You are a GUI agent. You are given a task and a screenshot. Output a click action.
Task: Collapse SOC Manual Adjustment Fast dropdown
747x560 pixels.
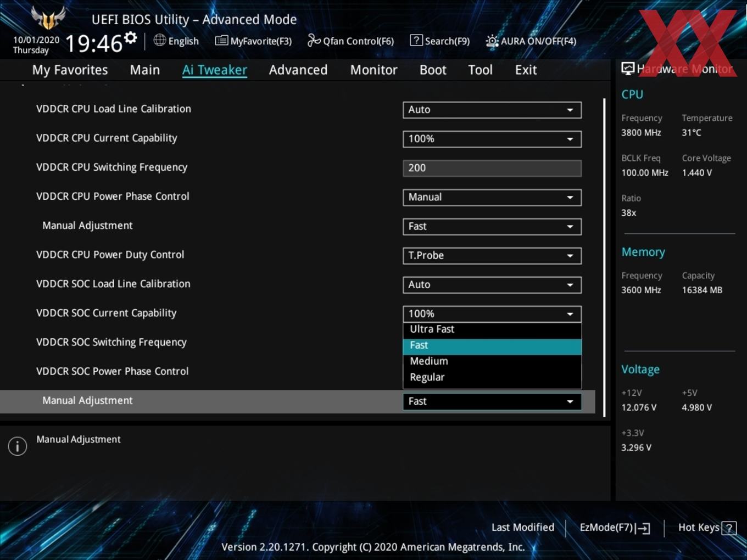tap(492, 401)
